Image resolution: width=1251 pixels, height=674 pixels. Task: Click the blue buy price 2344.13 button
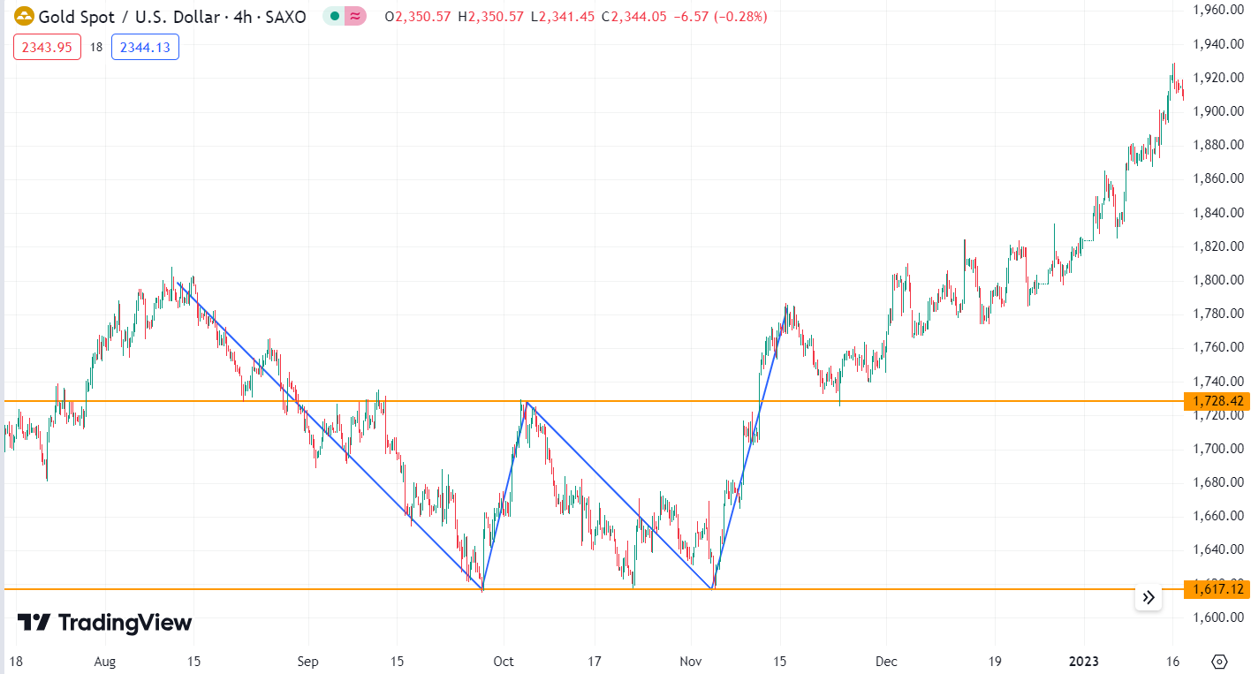tap(145, 47)
